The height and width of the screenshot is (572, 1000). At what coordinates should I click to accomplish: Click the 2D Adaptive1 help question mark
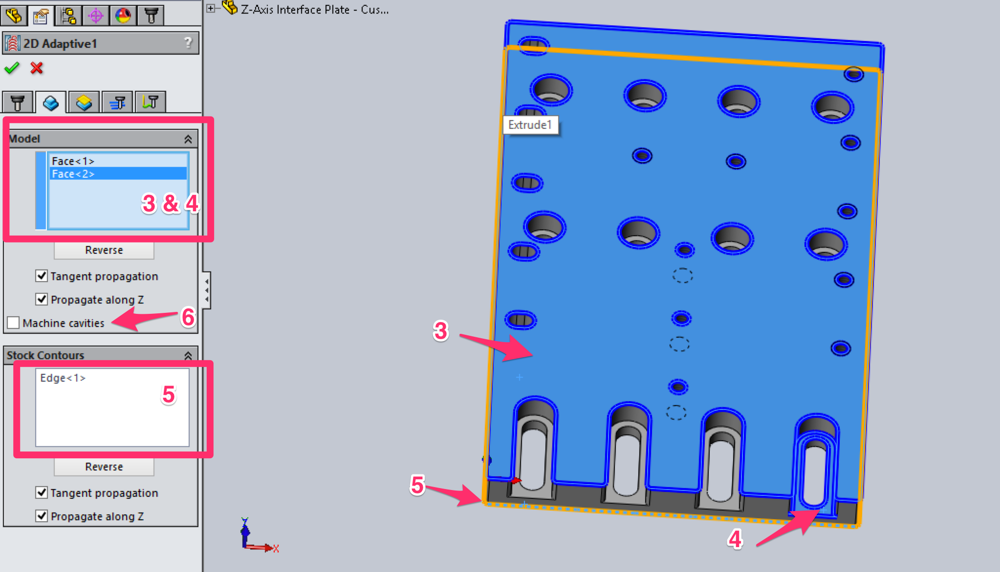tap(188, 43)
